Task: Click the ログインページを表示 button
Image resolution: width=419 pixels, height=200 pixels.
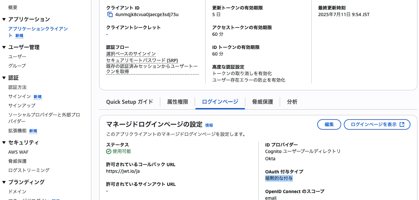Action: [374, 124]
